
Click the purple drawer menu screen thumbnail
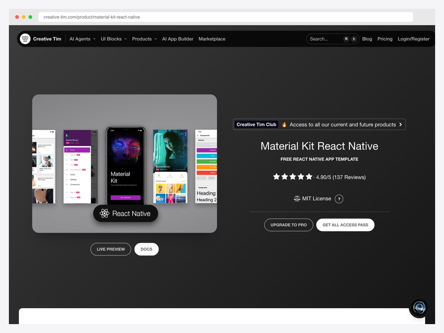(x=81, y=166)
